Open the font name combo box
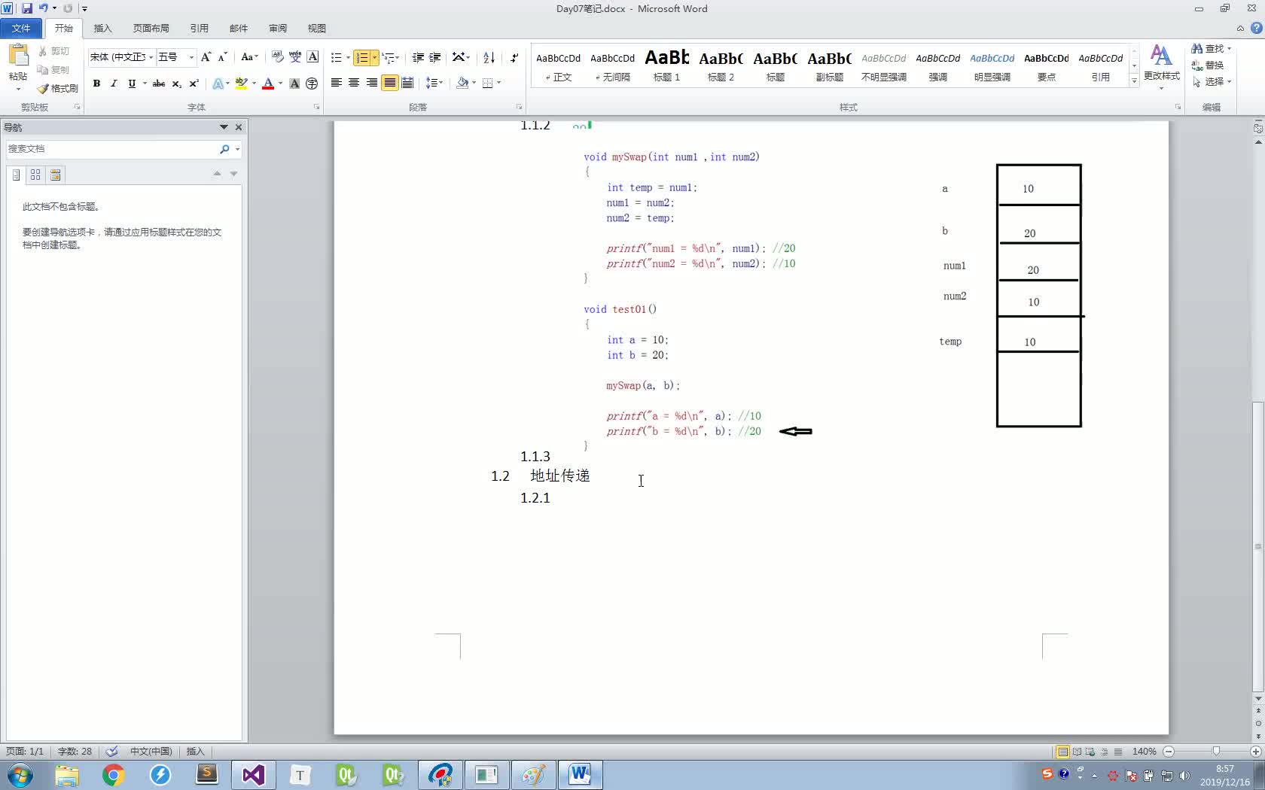Image resolution: width=1265 pixels, height=790 pixels. click(121, 57)
